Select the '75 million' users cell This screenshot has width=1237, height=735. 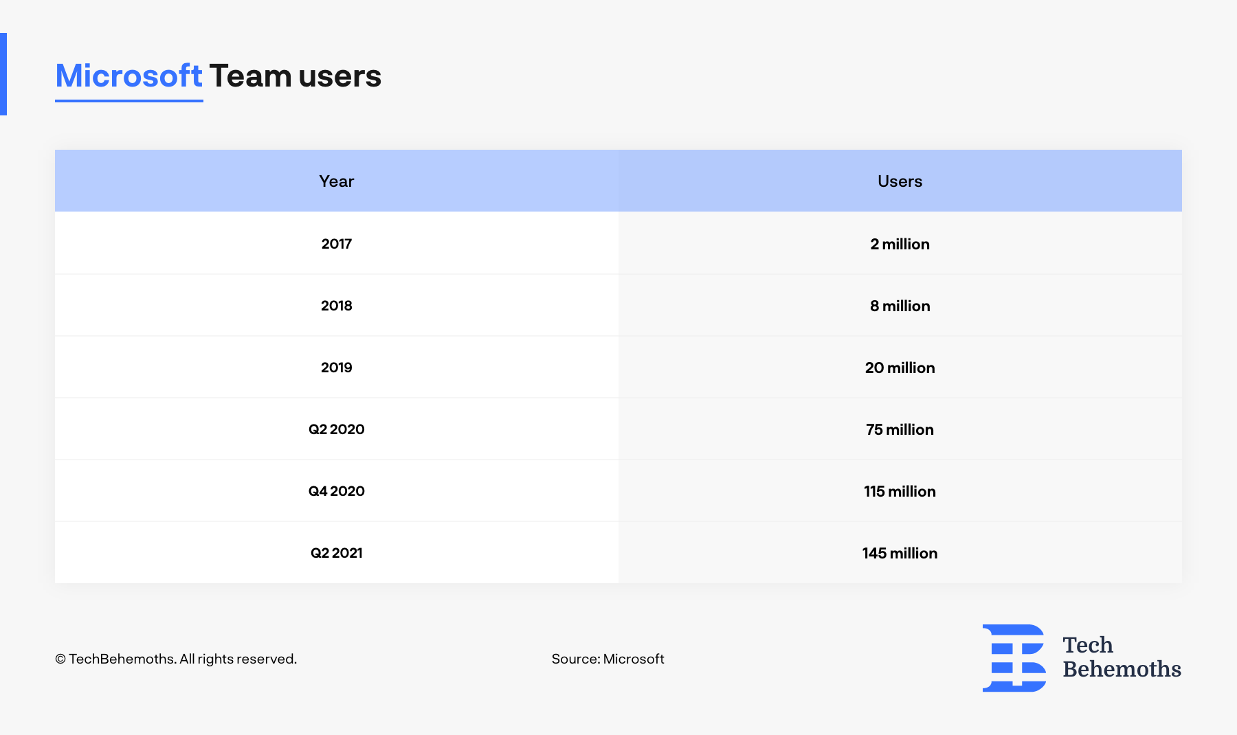(x=900, y=429)
